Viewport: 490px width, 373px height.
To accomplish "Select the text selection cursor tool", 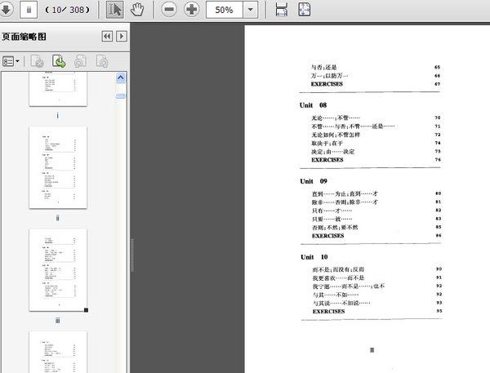I will [114, 10].
